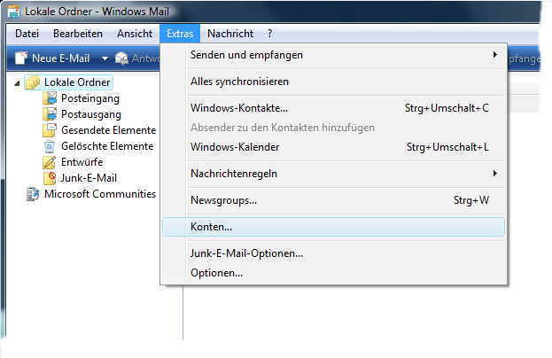The image size is (552, 358).
Task: Collapse the Lokale Ordner tree node
Action: pyautogui.click(x=17, y=83)
